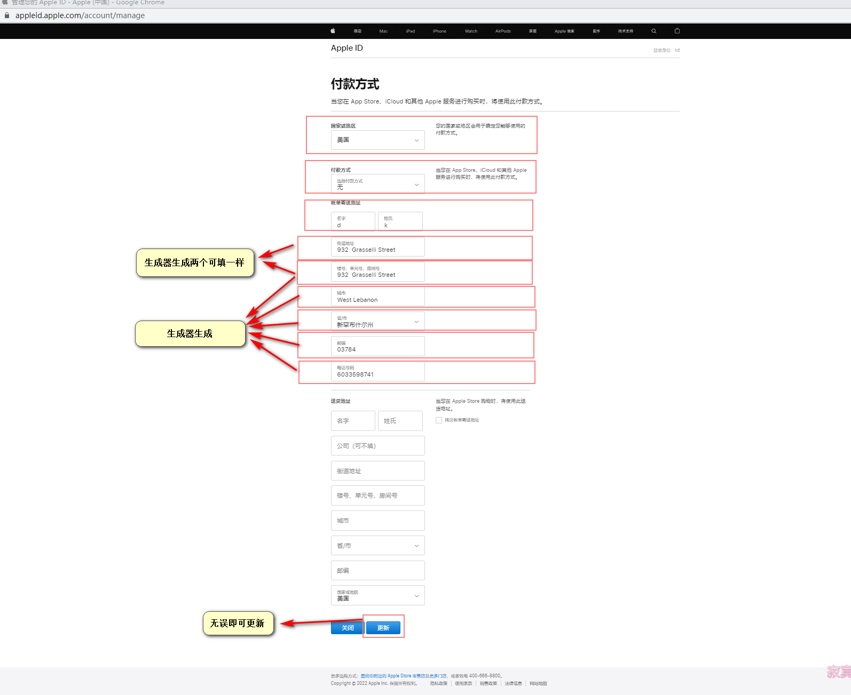Click the 邮编 field containing 03784

coord(377,346)
